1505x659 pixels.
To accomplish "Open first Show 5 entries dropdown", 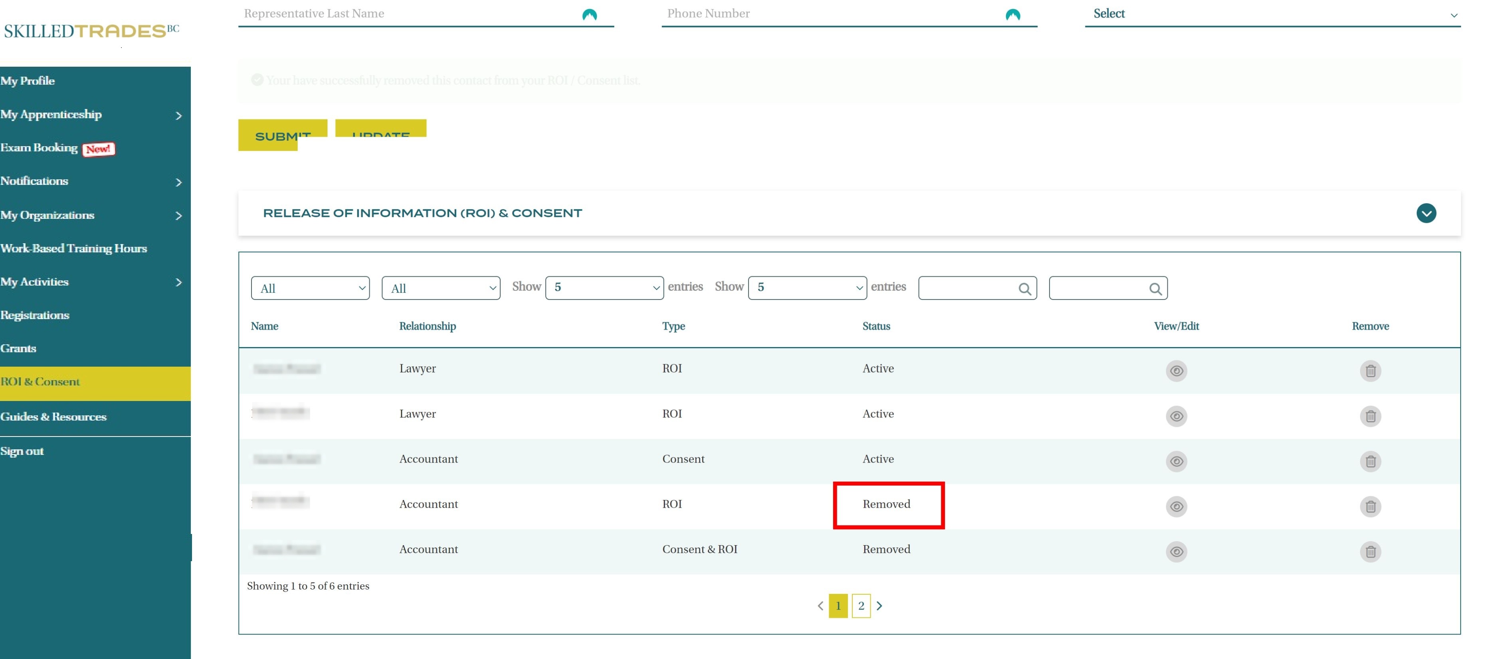I will tap(604, 288).
